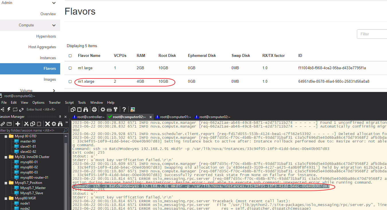The width and height of the screenshot is (387, 210).
Task: Toggle the select-all flavors checkbox in header
Action: click(70, 56)
